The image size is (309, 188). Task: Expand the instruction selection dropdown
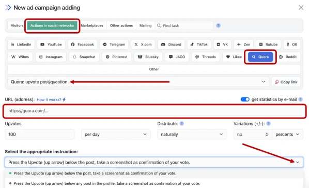pyautogui.click(x=154, y=162)
